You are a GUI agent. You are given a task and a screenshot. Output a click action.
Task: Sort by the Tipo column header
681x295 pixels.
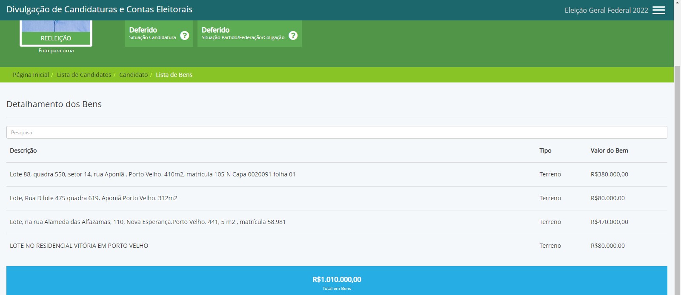[x=545, y=150]
